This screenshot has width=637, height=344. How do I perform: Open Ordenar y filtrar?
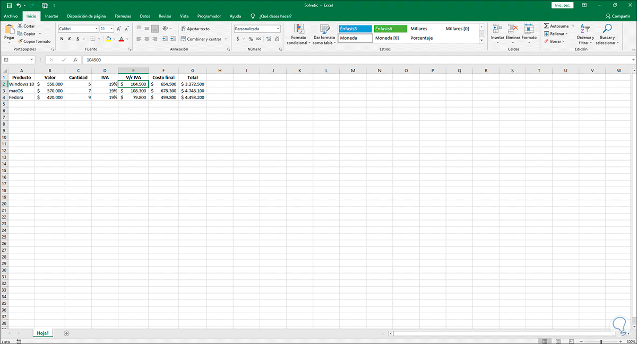coord(585,34)
